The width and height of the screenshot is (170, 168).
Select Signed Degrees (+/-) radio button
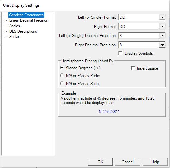(62, 68)
